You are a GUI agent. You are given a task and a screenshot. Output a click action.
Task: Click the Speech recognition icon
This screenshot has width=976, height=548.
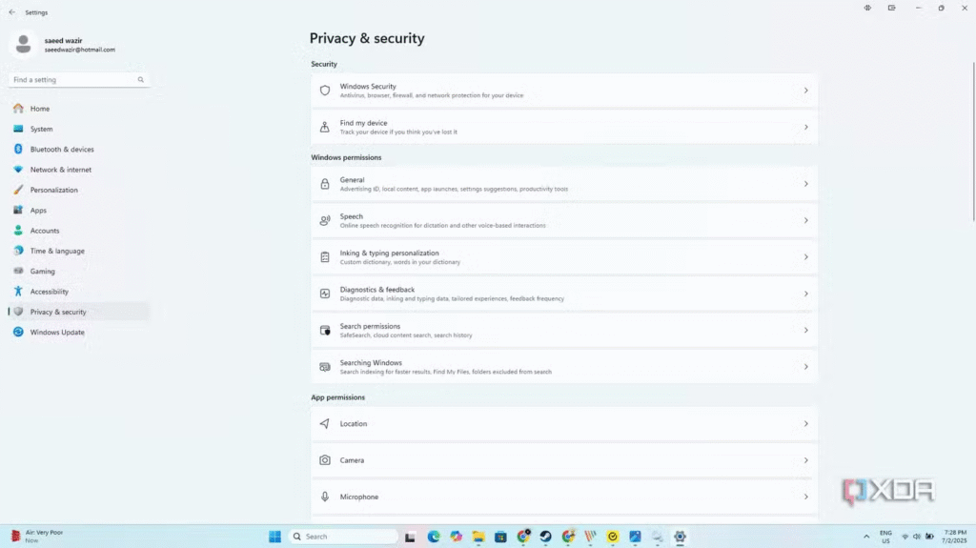pyautogui.click(x=325, y=220)
